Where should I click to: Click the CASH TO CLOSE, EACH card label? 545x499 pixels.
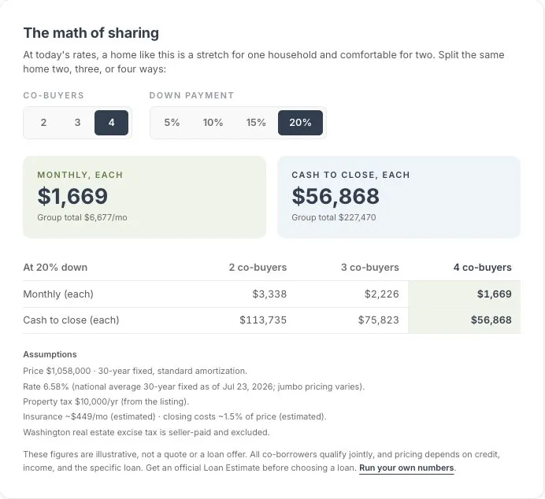tap(350, 175)
